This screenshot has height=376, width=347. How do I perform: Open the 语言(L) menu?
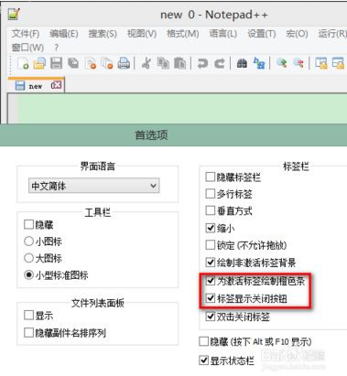coord(223,34)
